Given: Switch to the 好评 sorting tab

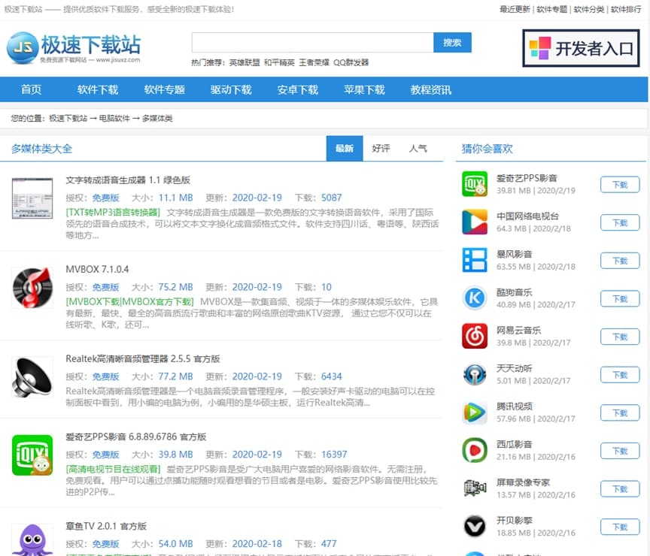Looking at the screenshot, I should (381, 148).
